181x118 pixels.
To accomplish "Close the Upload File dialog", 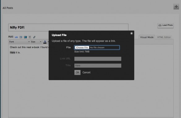I will coord(131,33).
